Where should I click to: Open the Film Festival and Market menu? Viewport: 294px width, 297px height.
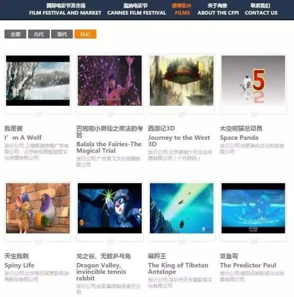coord(65,10)
